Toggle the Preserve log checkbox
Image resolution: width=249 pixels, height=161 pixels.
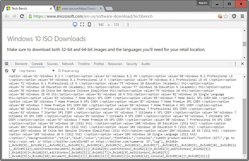59,71
